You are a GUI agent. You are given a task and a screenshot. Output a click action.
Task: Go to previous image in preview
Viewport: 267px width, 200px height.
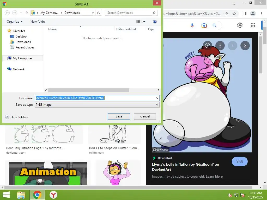233,45
